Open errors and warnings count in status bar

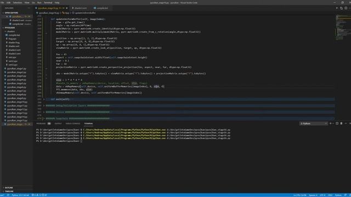point(39,195)
